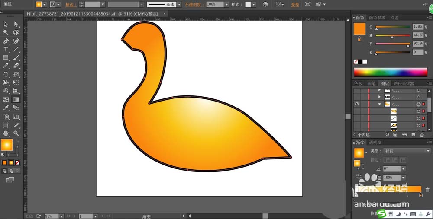Toggle visibility eye of expanded layer

[357, 104]
